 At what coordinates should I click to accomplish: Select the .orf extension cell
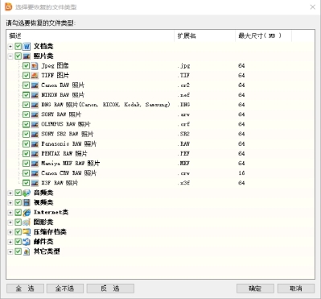tap(184, 124)
